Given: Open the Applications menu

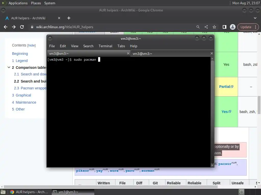Looking at the screenshot, I should click(x=18, y=3).
